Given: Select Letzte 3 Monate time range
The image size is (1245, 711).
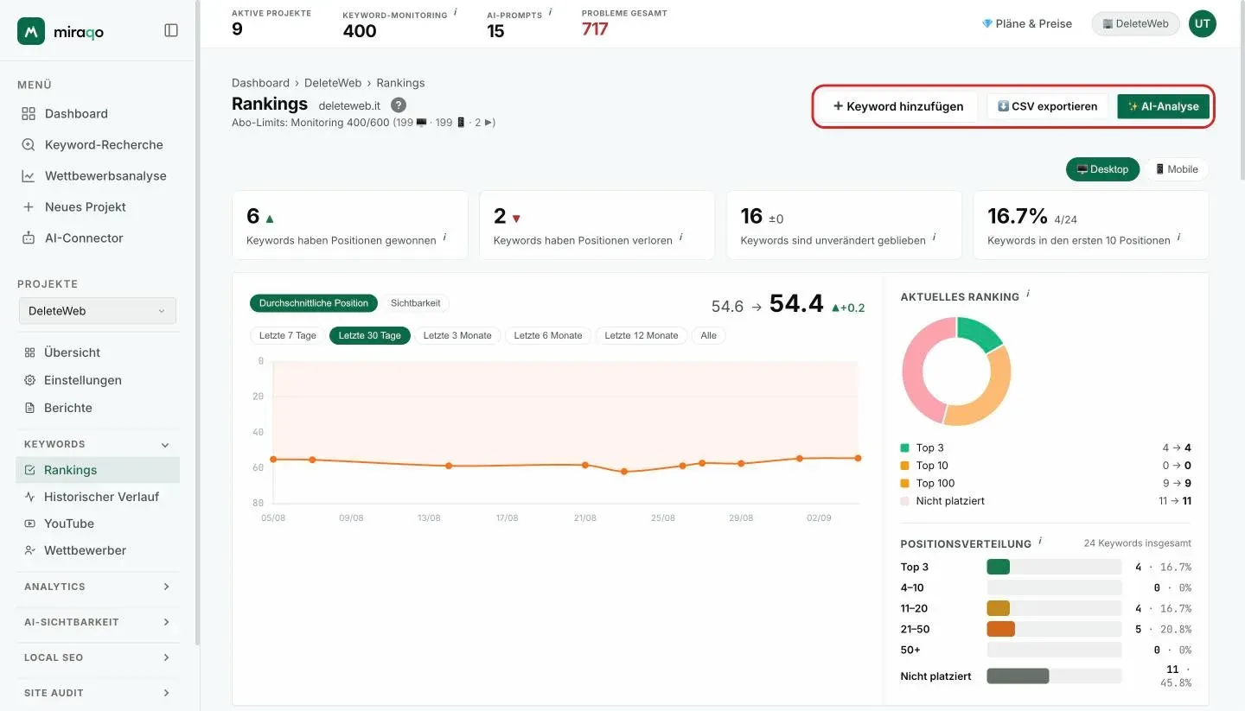Looking at the screenshot, I should [x=457, y=335].
